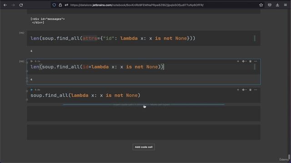Add a cell from id=lambda cell toolbar

point(238,61)
